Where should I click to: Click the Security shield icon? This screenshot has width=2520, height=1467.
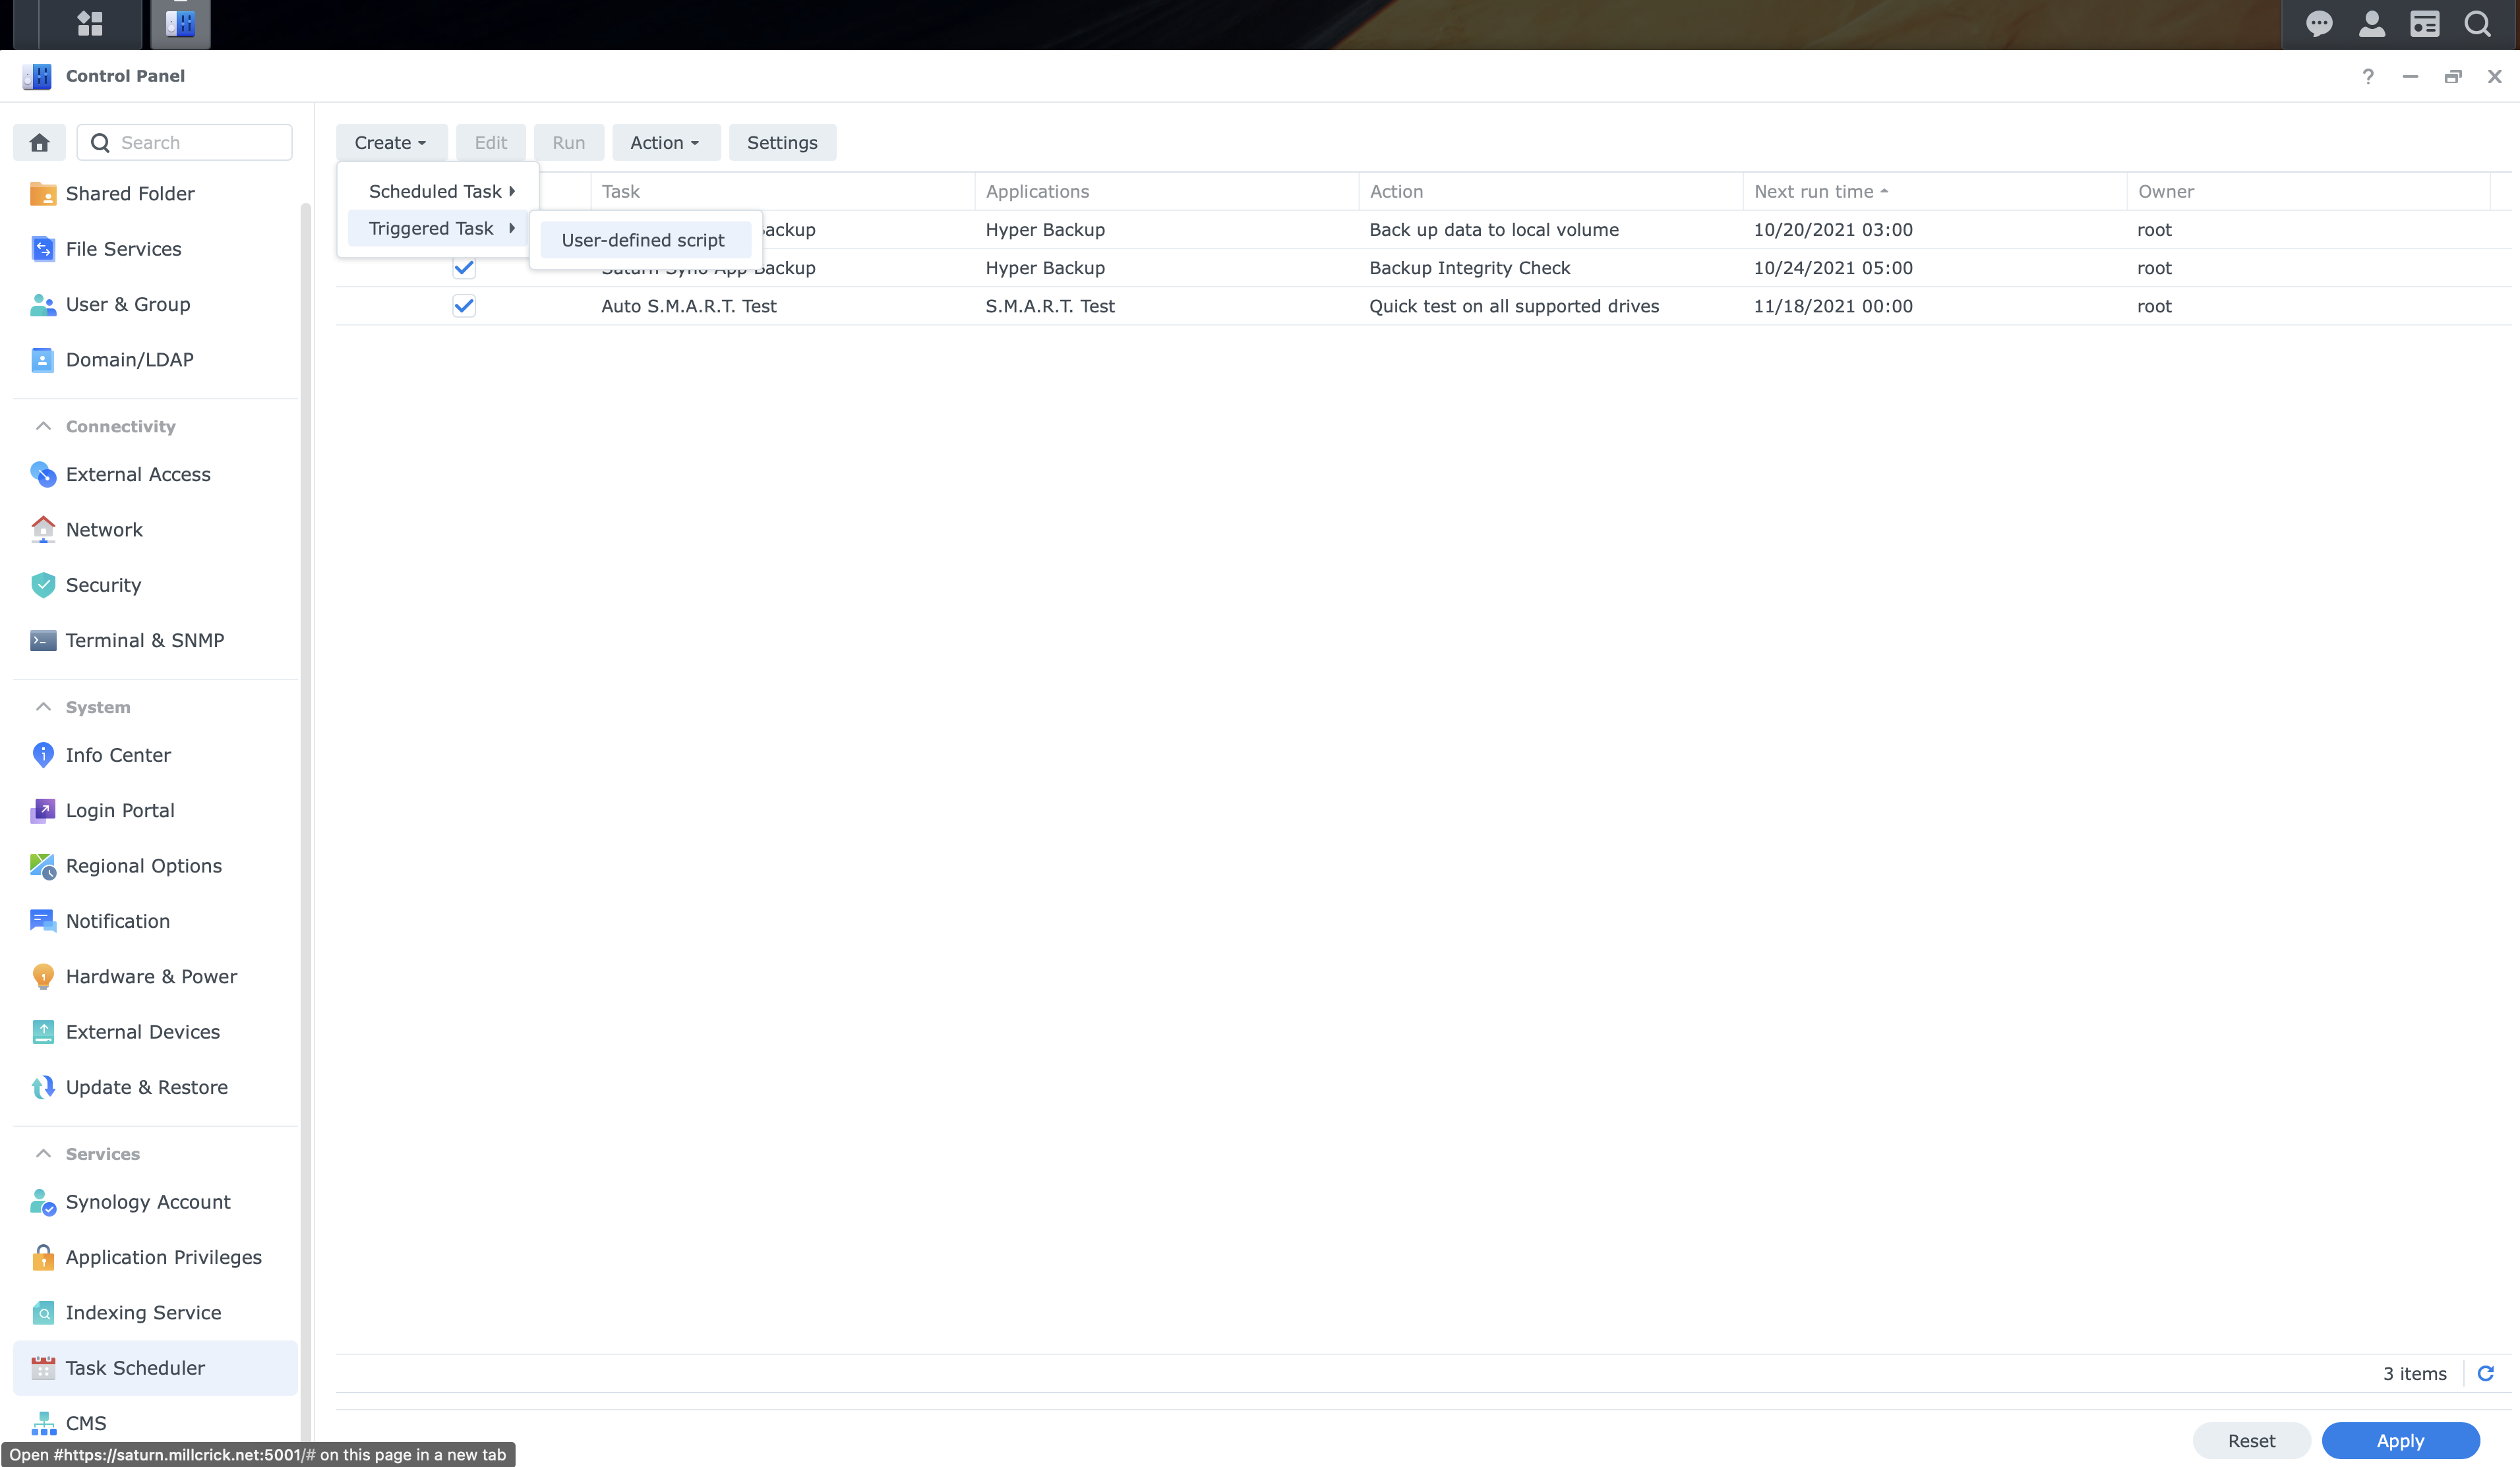pyautogui.click(x=43, y=585)
